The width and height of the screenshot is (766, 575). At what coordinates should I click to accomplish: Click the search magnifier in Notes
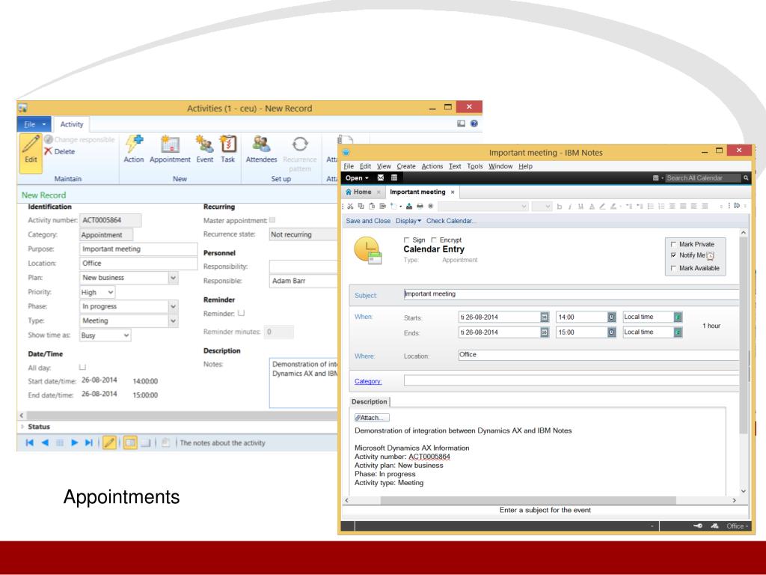point(746,178)
